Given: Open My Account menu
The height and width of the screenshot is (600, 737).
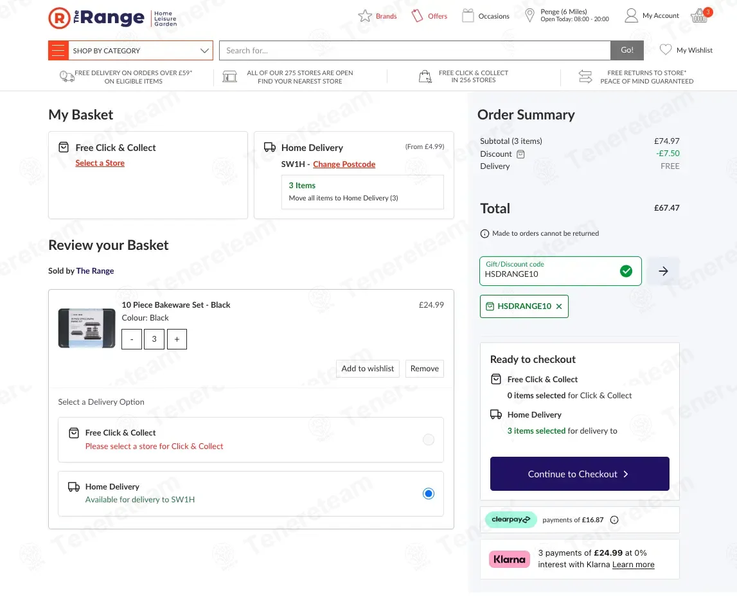Looking at the screenshot, I should tap(652, 16).
